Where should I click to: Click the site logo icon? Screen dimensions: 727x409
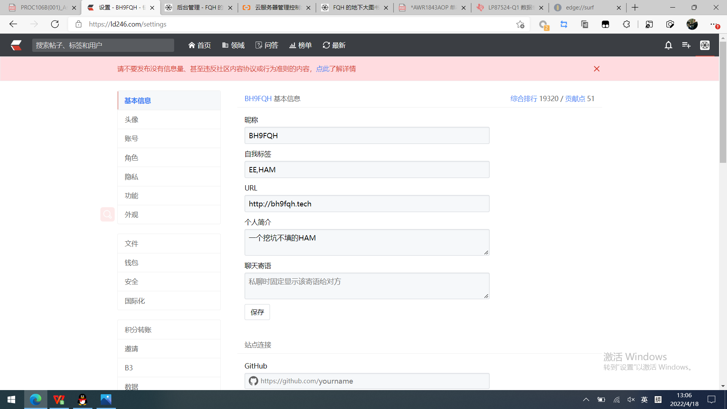(x=16, y=45)
